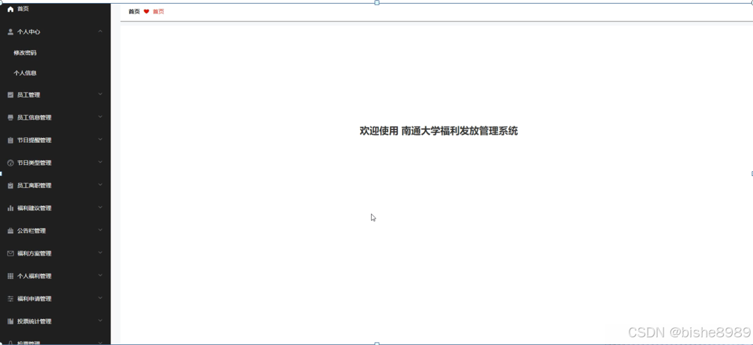Click the icon beside 员工管理

pos(10,95)
